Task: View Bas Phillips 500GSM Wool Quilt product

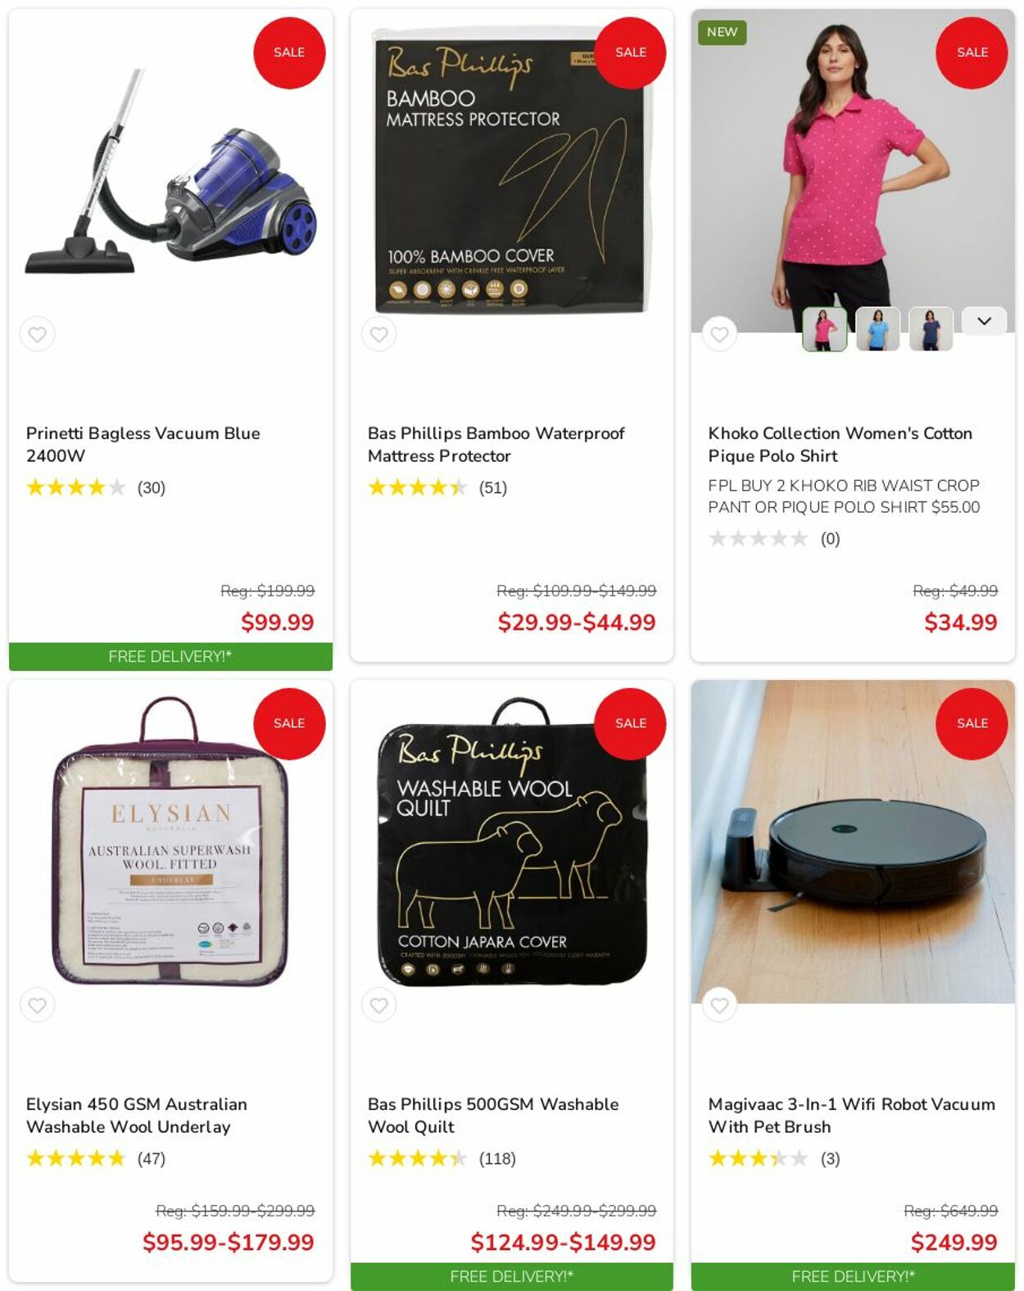Action: pyautogui.click(x=493, y=1115)
